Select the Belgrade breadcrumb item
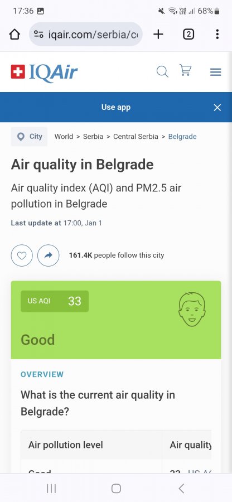This screenshot has width=232, height=502. pos(182,137)
